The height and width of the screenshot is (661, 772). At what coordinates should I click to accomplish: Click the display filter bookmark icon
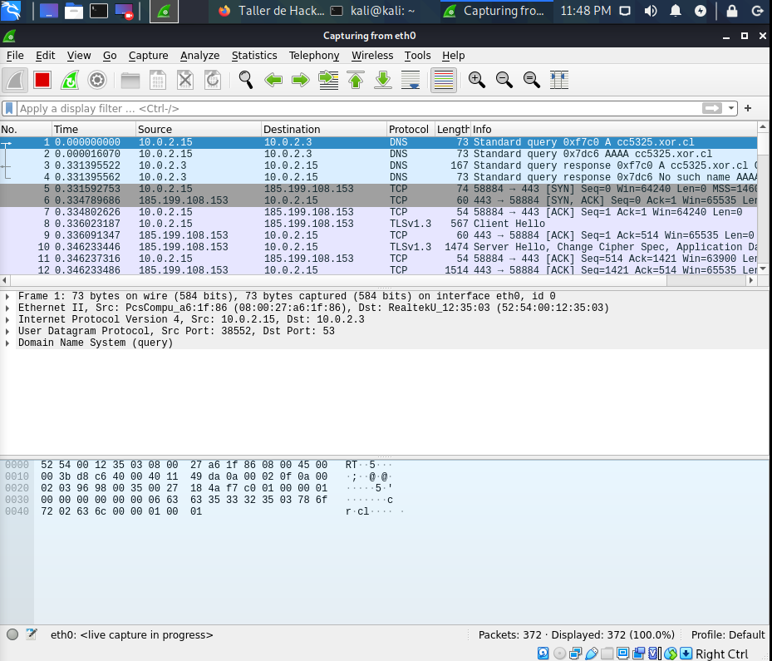click(9, 108)
